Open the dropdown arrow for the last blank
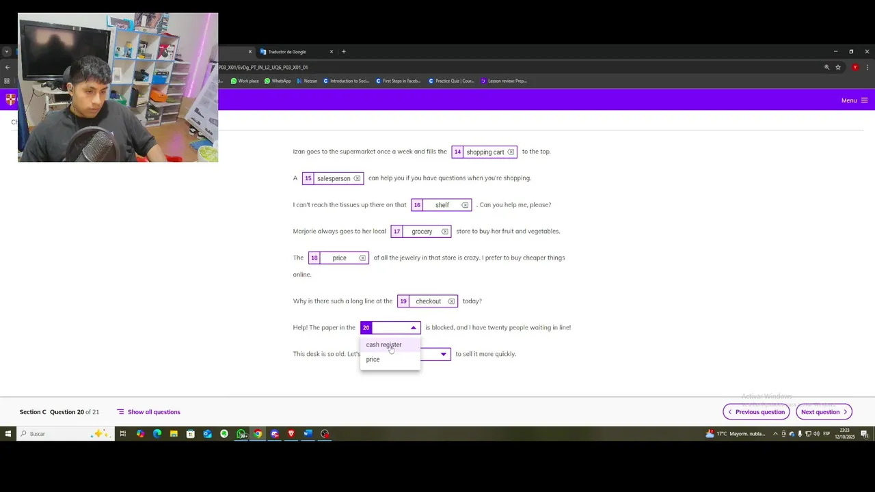This screenshot has height=492, width=875. pyautogui.click(x=443, y=354)
